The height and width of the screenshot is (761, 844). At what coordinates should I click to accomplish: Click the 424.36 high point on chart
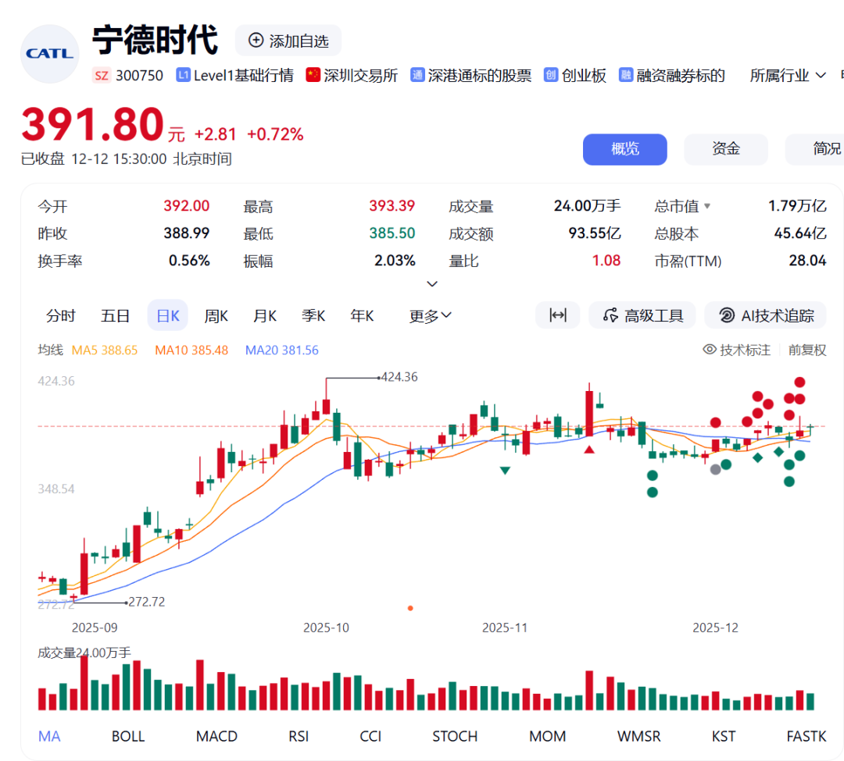326,378
